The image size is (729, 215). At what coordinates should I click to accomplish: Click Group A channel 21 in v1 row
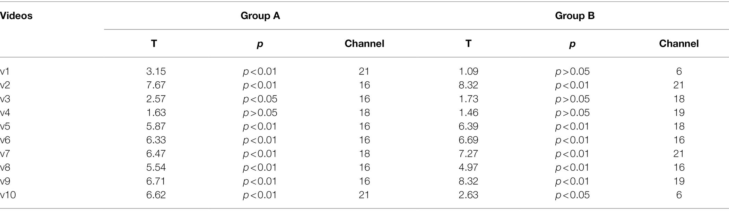click(x=364, y=72)
